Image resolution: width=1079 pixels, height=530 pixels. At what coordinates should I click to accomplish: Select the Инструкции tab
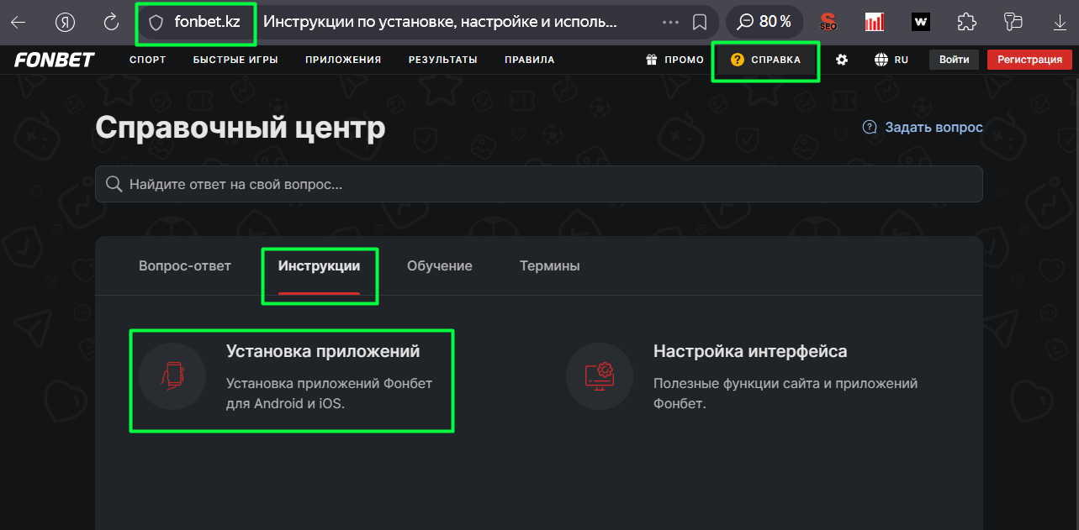[320, 265]
